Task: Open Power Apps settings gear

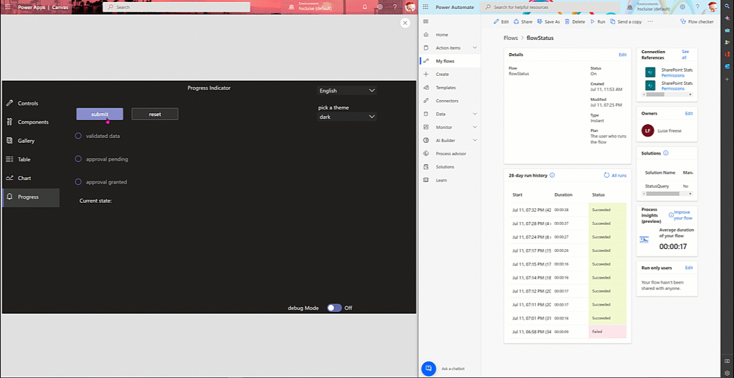Action: coord(380,7)
